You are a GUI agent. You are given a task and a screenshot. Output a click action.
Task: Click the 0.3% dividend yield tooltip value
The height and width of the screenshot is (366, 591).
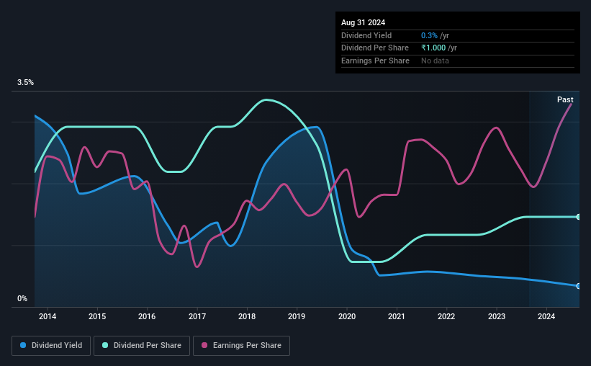429,35
